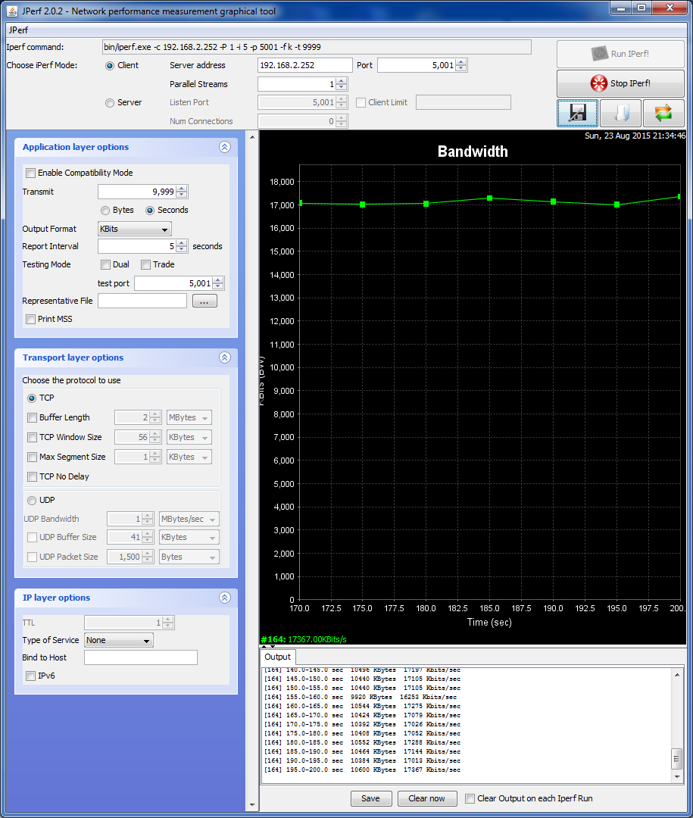Click the Clear now button
Viewport: 693px width, 818px height.
(426, 798)
